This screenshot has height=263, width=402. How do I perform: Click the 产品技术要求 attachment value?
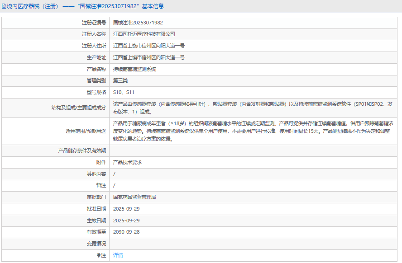[x=127, y=163]
